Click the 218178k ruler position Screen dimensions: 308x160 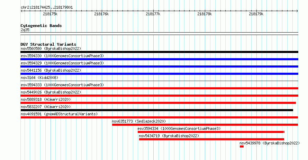205,14
